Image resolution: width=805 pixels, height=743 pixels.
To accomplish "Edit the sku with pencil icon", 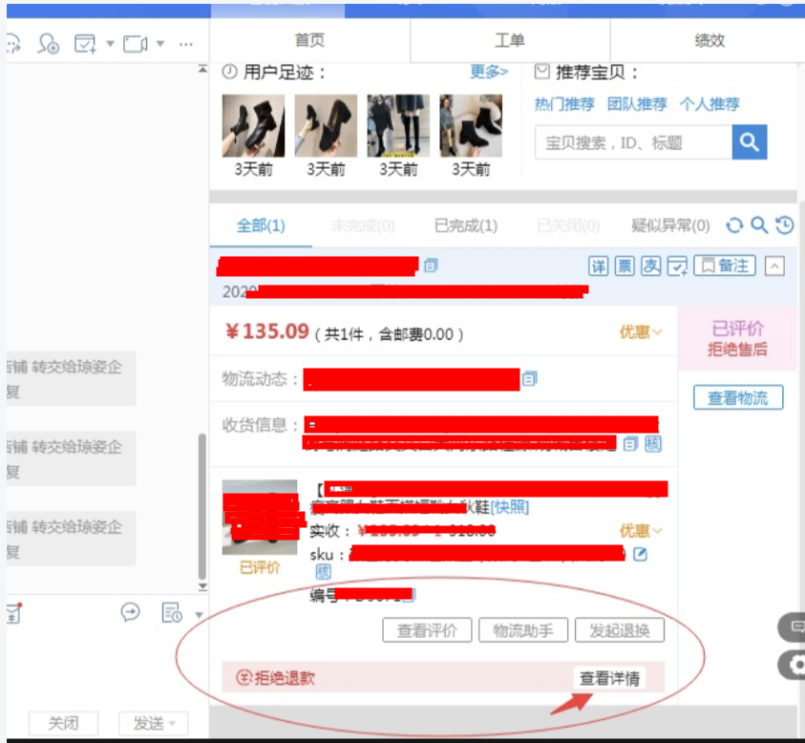I will [x=640, y=554].
